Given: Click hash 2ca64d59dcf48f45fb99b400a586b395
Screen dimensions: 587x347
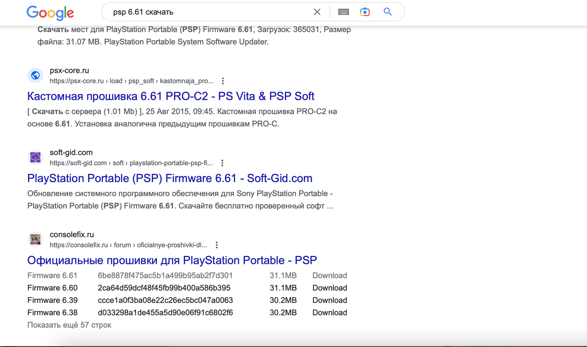Looking at the screenshot, I should 164,288.
